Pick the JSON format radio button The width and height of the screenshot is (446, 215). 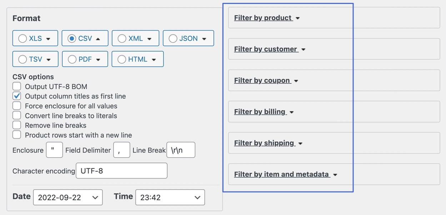(173, 38)
